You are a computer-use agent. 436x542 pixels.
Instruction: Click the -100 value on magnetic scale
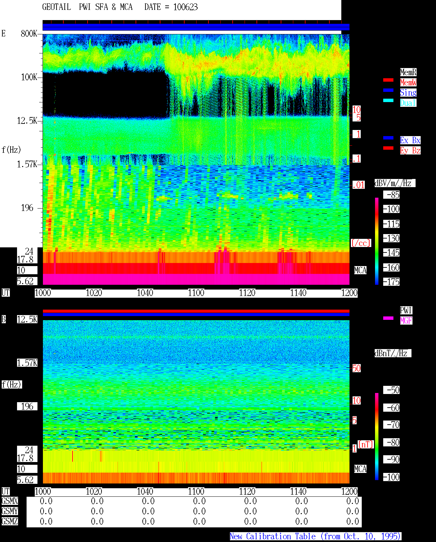[392, 477]
